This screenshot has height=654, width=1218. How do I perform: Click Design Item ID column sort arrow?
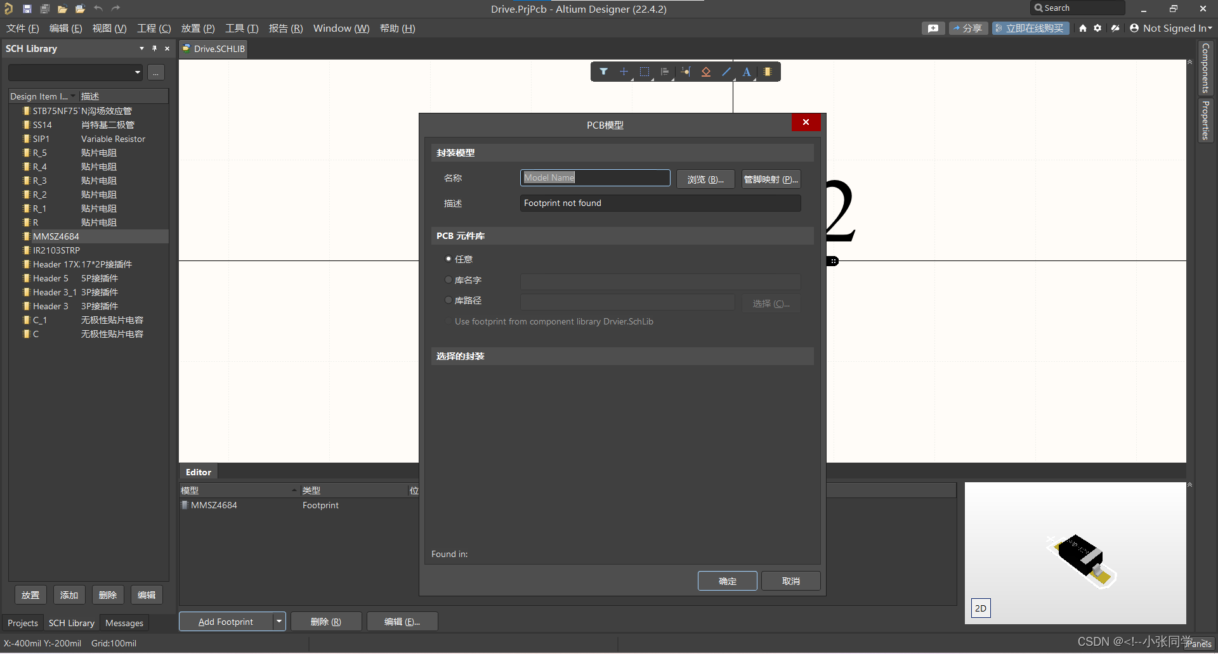tap(73, 96)
